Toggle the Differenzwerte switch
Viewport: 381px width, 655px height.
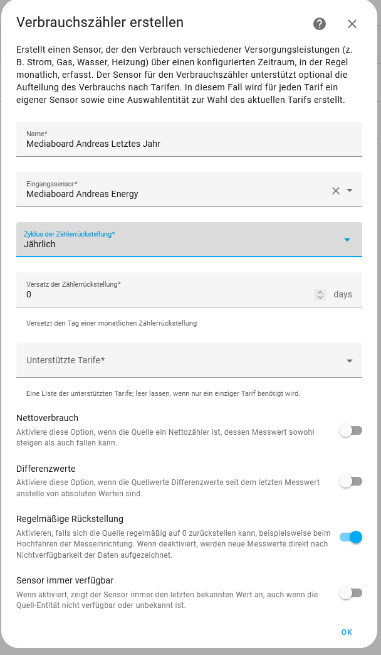(x=351, y=482)
